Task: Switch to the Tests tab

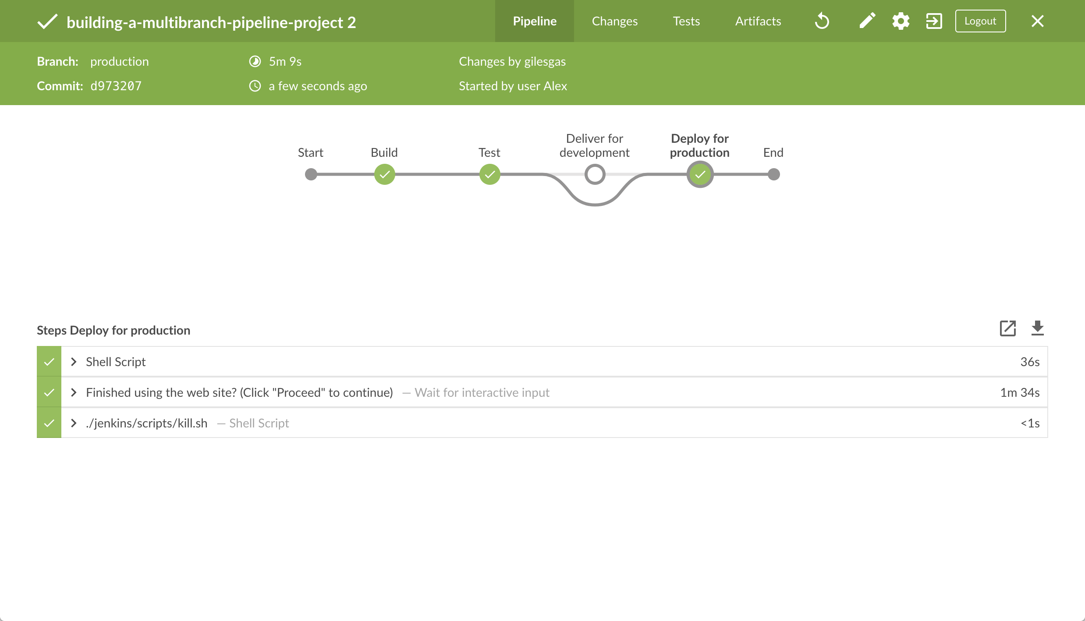Action: point(687,21)
